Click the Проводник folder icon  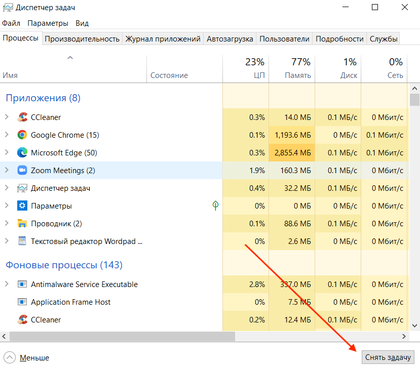point(22,223)
